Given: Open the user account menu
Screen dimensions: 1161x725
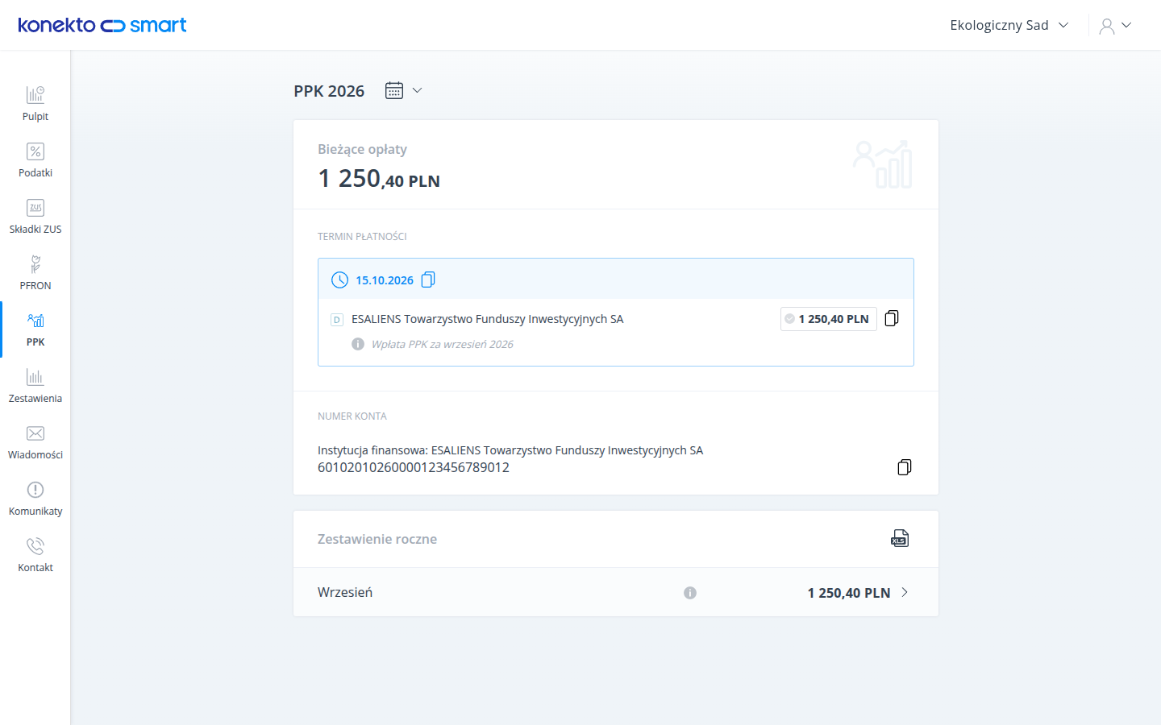Looking at the screenshot, I should [1116, 26].
